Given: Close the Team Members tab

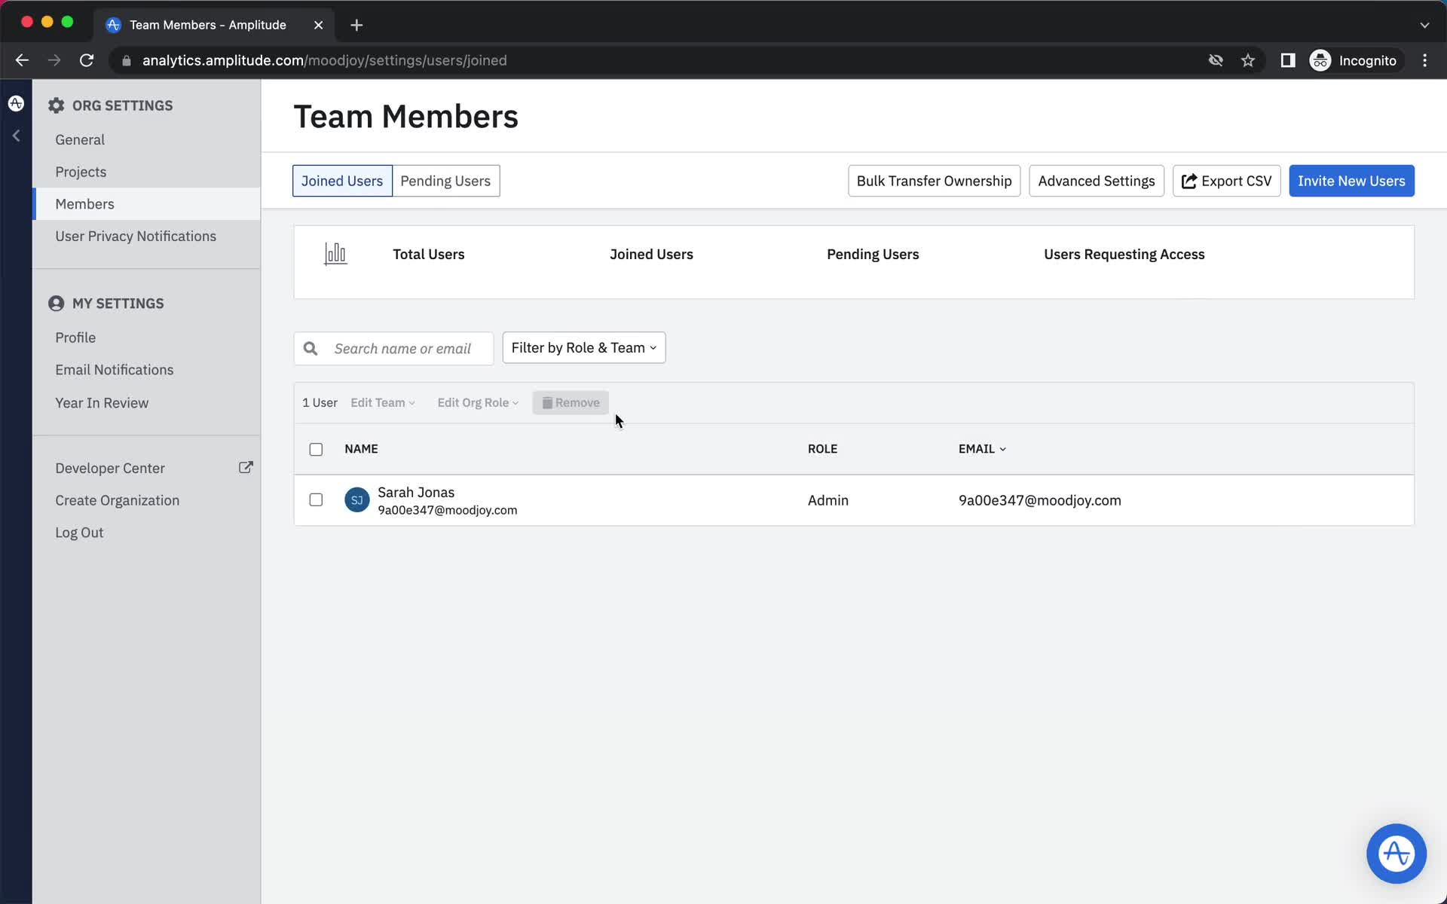Looking at the screenshot, I should click(319, 25).
